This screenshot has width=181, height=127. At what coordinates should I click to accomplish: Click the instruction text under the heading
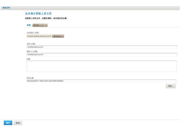click(x=46, y=18)
